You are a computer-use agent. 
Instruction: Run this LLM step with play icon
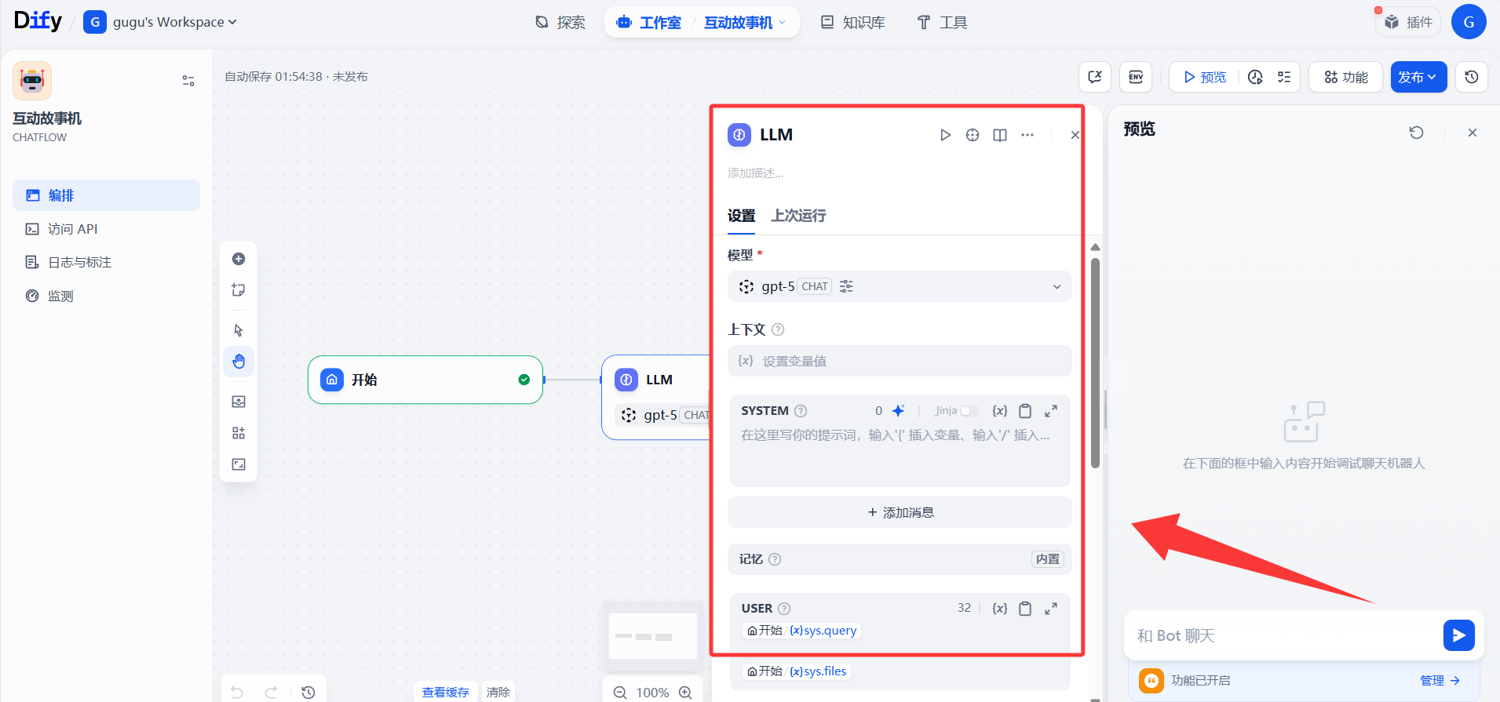tap(945, 135)
